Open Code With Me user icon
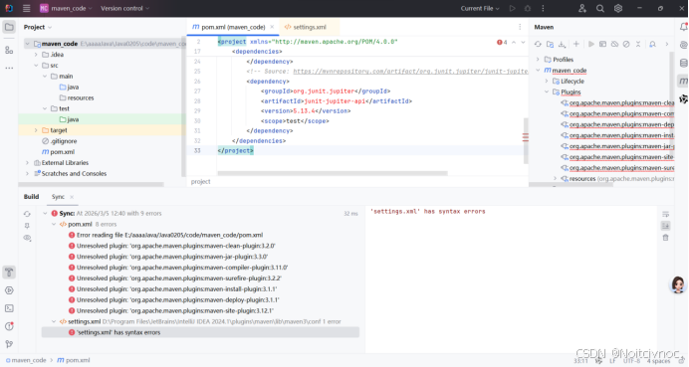Screen dimensions: 689x367 (582, 8)
